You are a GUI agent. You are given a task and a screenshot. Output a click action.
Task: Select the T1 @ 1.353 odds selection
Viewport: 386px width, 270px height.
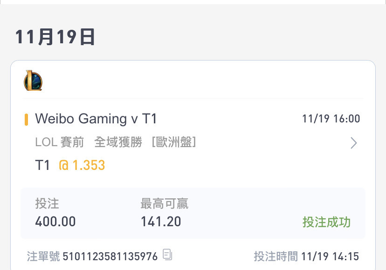70,165
